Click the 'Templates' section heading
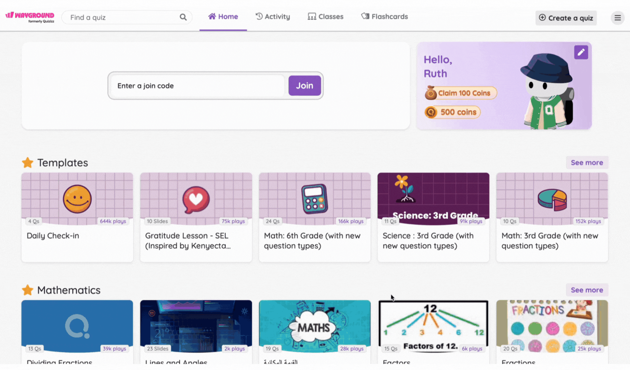The height and width of the screenshot is (370, 630). pyautogui.click(x=63, y=163)
